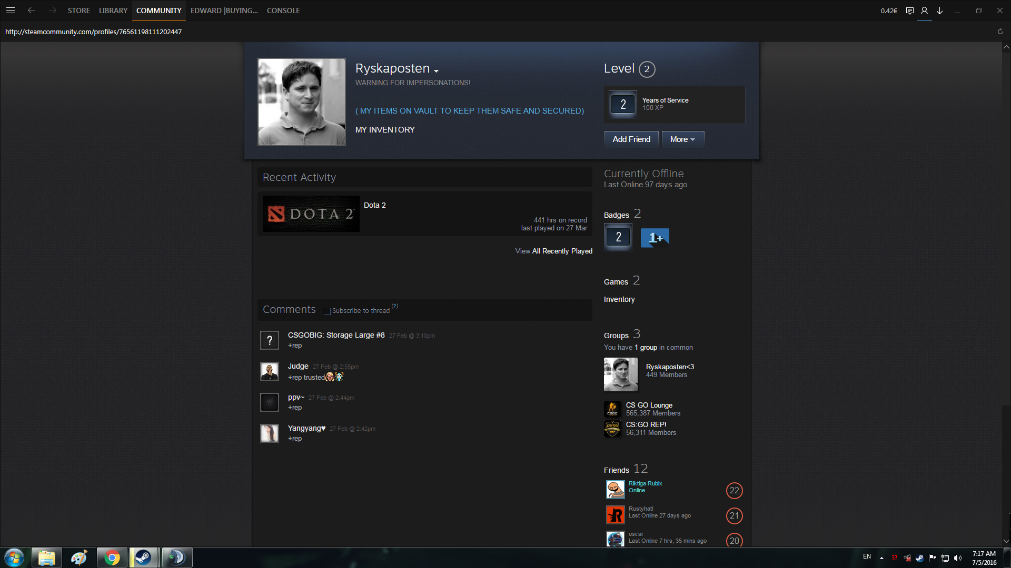Switch to the STORE tab
The height and width of the screenshot is (568, 1011).
[x=78, y=11]
